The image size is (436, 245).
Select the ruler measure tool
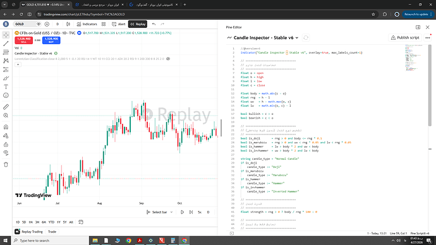point(6,107)
